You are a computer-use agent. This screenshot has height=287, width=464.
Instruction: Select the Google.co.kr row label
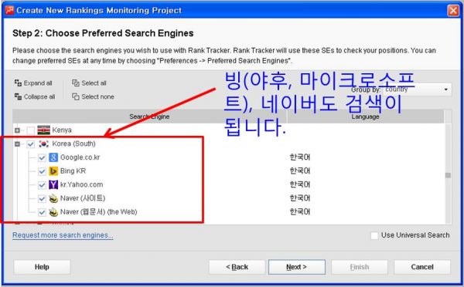(80, 157)
